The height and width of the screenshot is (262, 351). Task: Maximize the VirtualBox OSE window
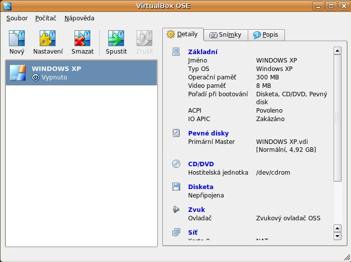point(331,6)
